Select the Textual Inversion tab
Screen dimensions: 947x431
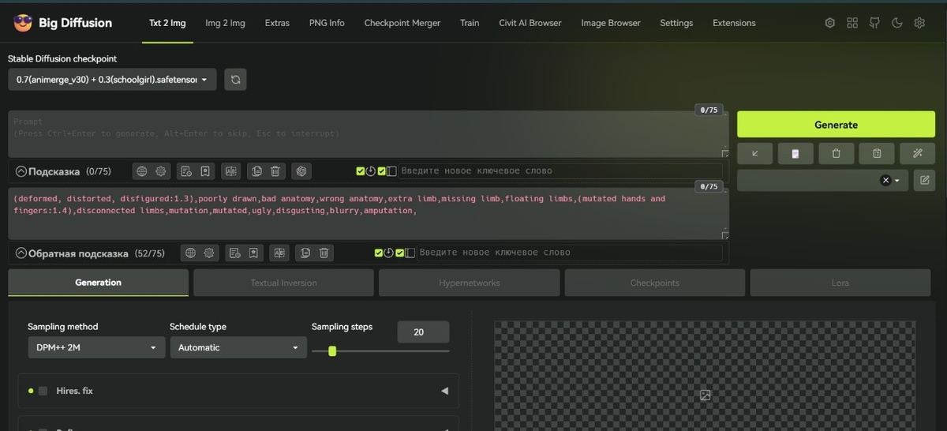[x=283, y=283]
